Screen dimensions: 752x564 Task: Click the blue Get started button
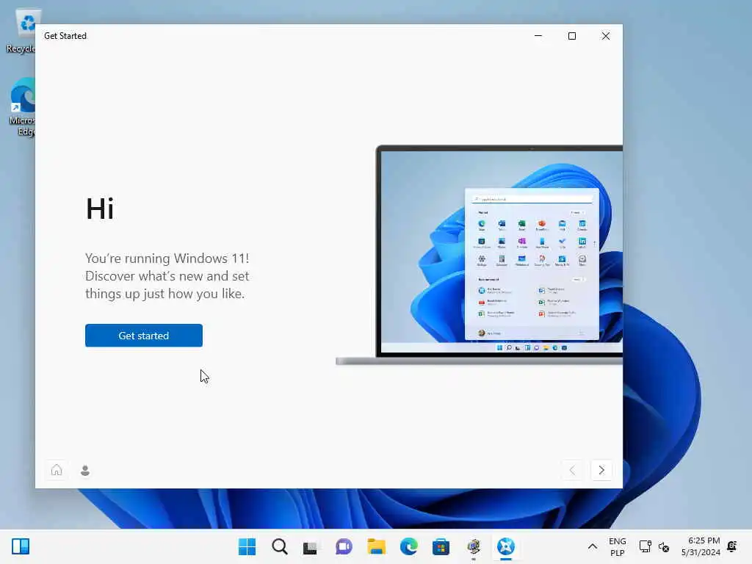click(143, 335)
